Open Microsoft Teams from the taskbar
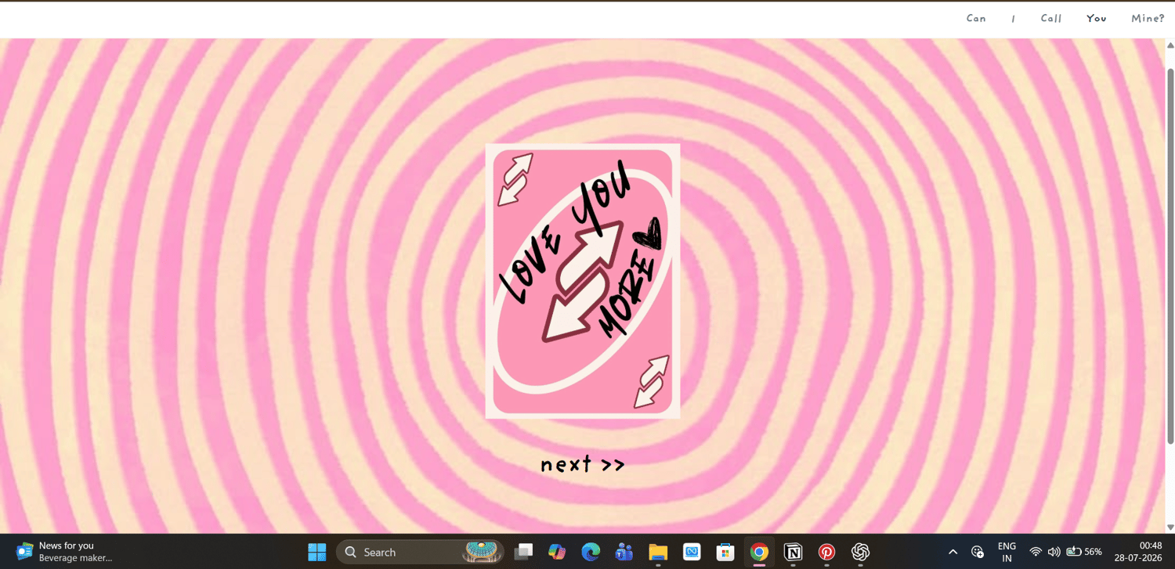1175x569 pixels. pos(624,552)
